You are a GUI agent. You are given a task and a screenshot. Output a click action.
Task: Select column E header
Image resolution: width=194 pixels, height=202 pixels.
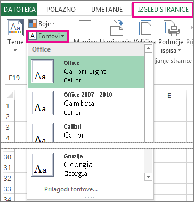point(169,95)
